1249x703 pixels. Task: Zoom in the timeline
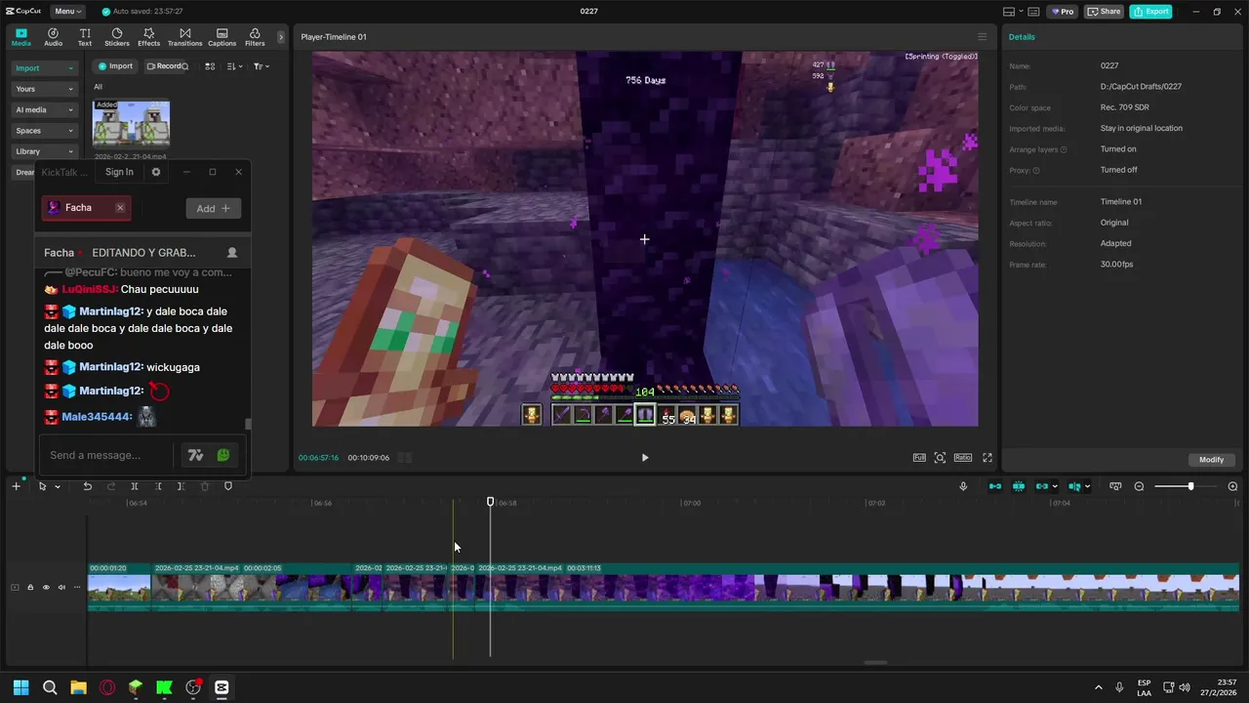click(x=1232, y=486)
